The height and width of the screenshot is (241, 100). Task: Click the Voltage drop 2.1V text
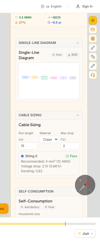(41, 166)
